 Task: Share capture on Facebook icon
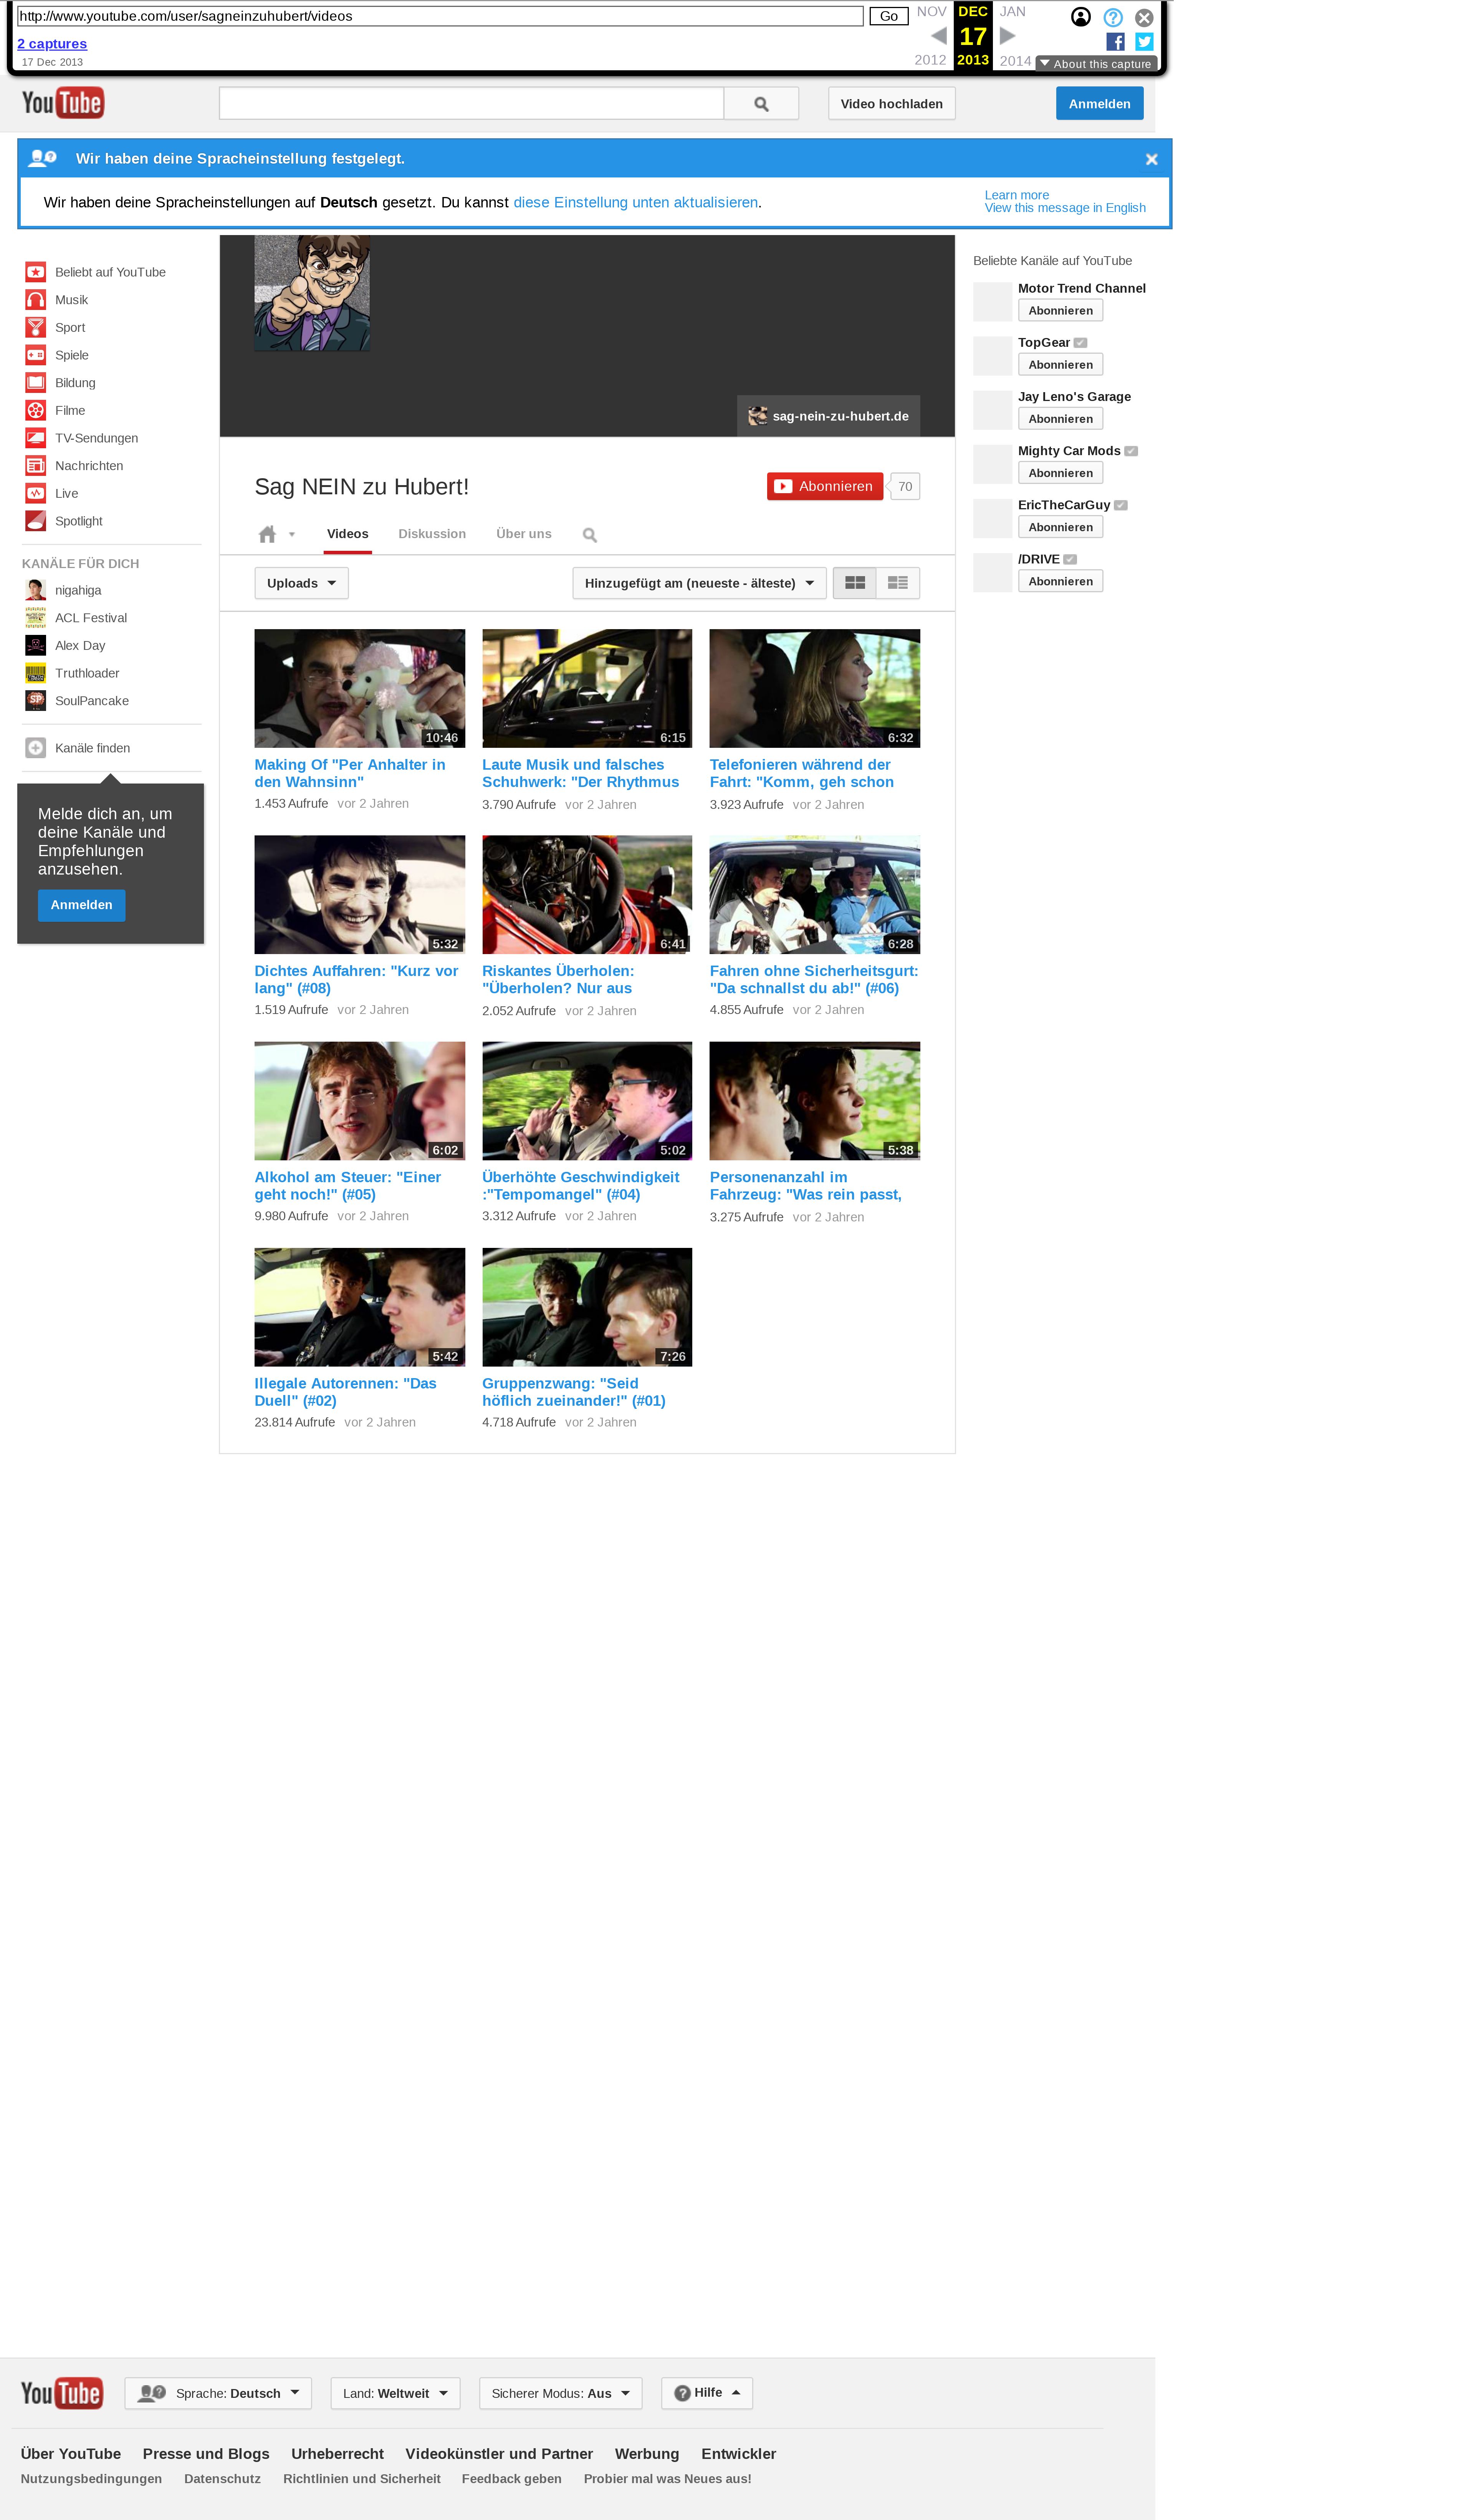(x=1115, y=41)
